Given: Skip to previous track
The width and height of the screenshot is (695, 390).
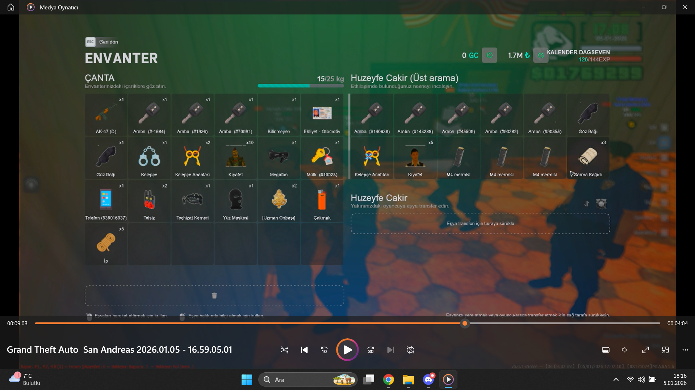Looking at the screenshot, I should [304, 350].
